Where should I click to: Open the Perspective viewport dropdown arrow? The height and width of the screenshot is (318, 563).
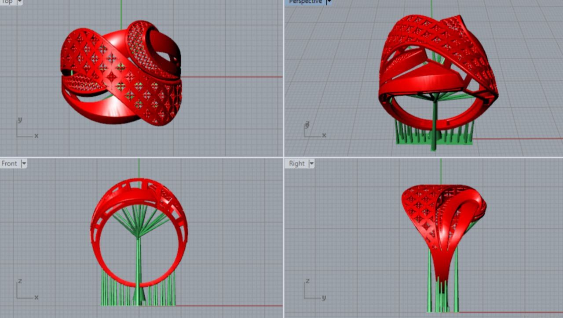click(x=329, y=2)
